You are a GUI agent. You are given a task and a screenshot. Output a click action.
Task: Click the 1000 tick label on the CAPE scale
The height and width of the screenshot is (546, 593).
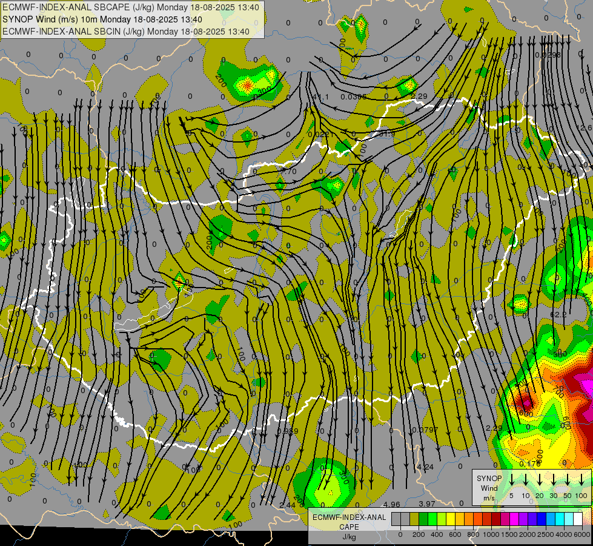click(491, 534)
